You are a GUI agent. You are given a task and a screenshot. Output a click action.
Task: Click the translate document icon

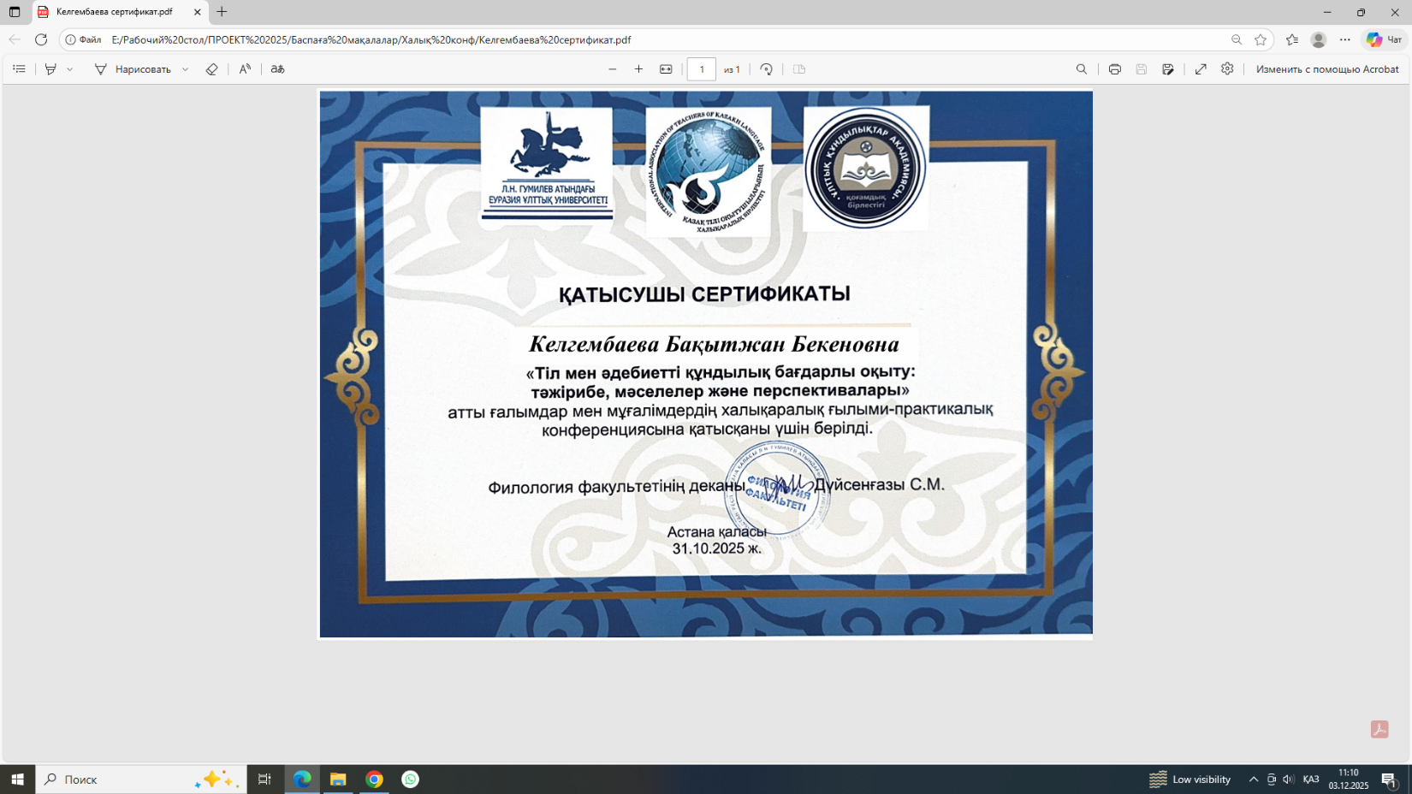[277, 69]
